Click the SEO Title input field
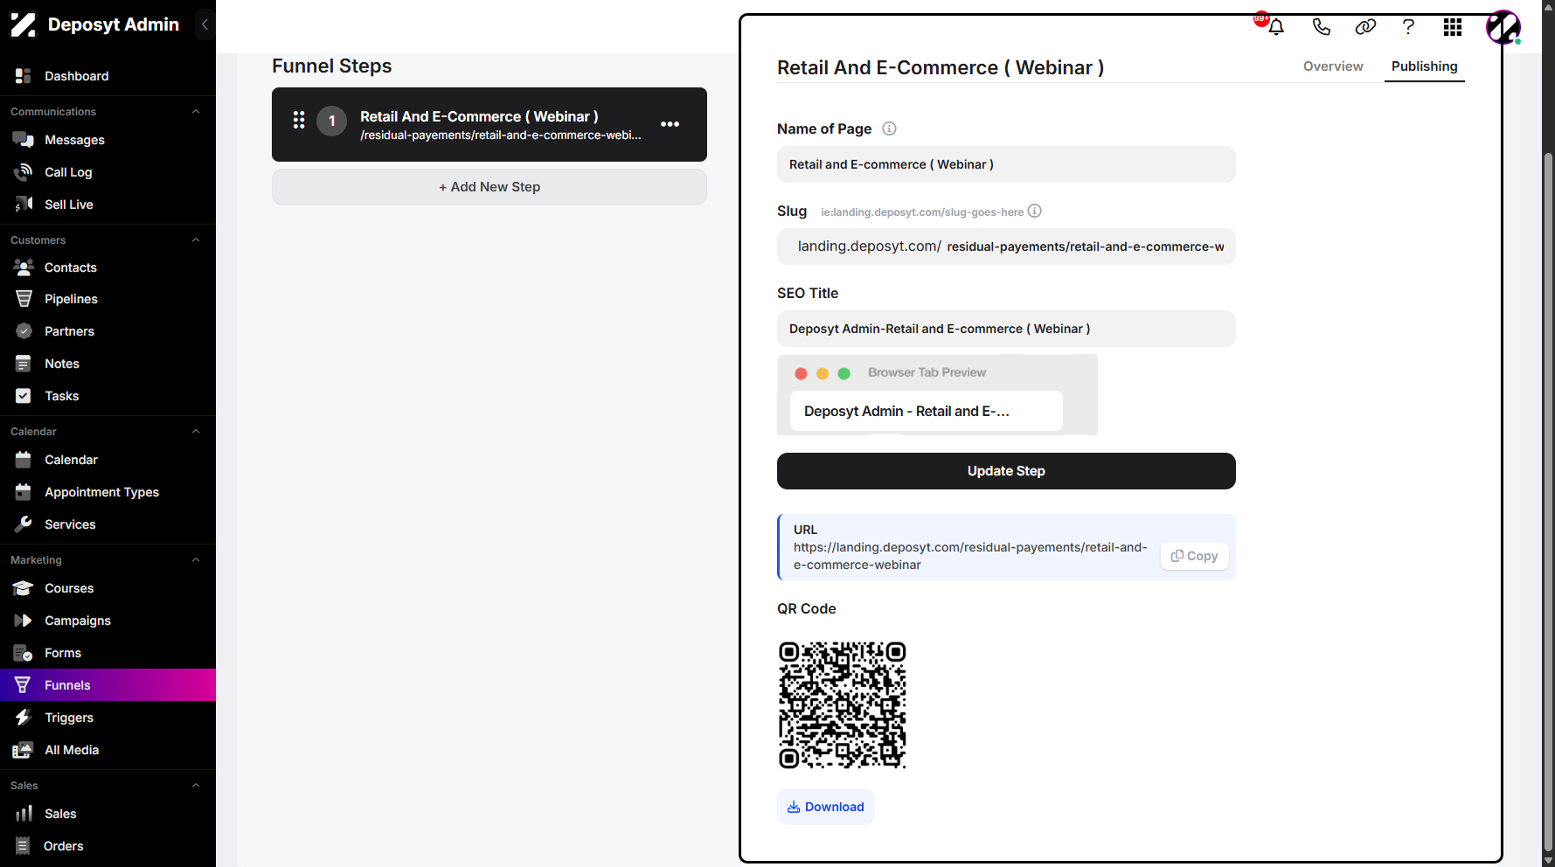 [x=1006, y=329]
